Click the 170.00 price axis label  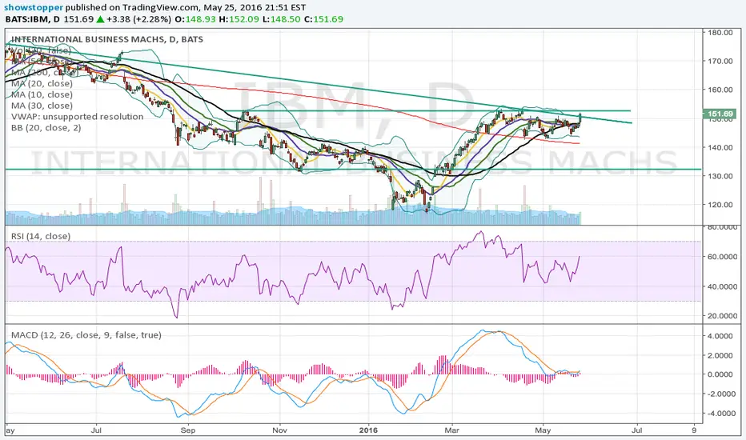point(720,61)
